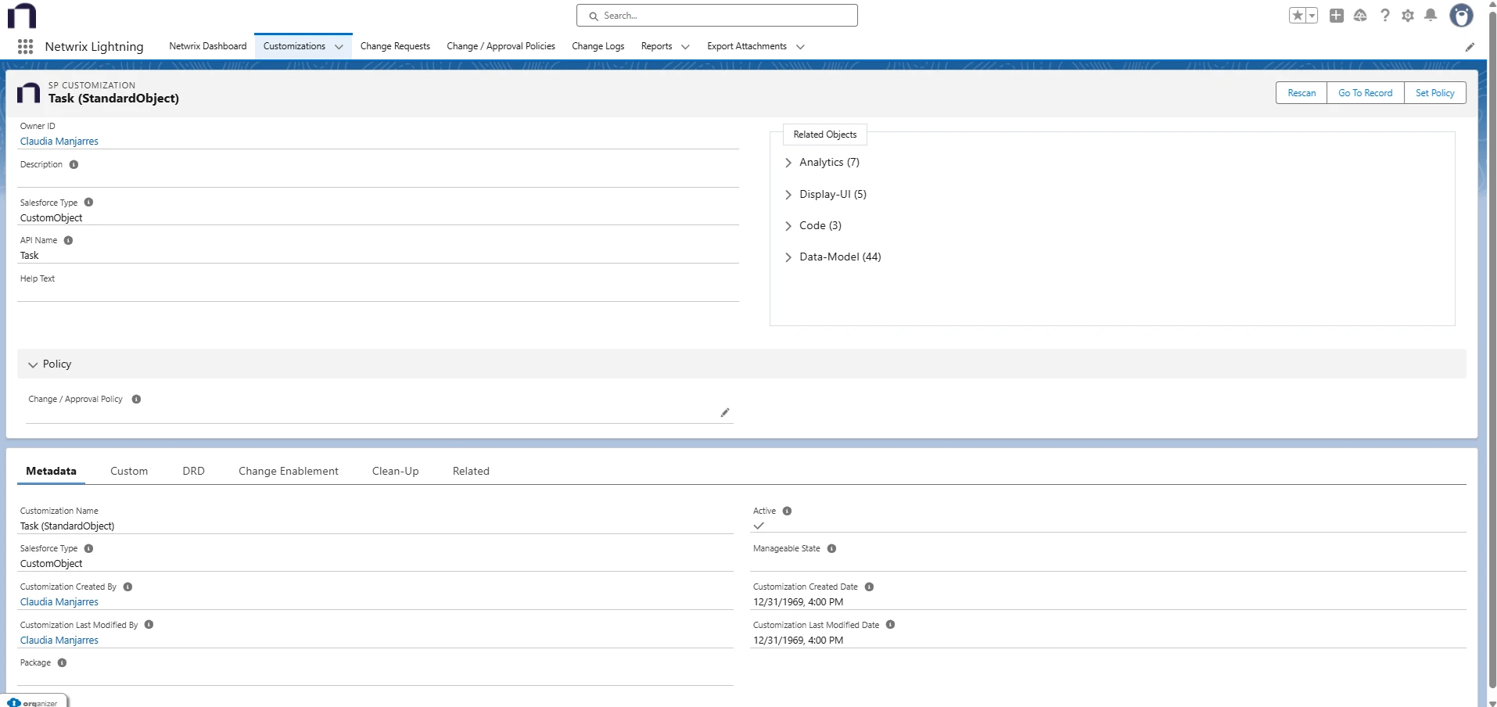1497x707 pixels.
Task: Open the notifications bell
Action: pos(1431,15)
